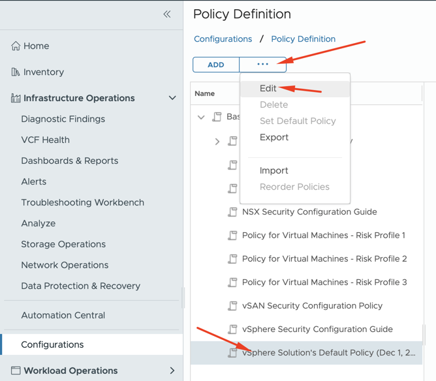This screenshot has width=436, height=381.
Task: Click the policy icon beside Risk Profile 2
Action: point(232,259)
